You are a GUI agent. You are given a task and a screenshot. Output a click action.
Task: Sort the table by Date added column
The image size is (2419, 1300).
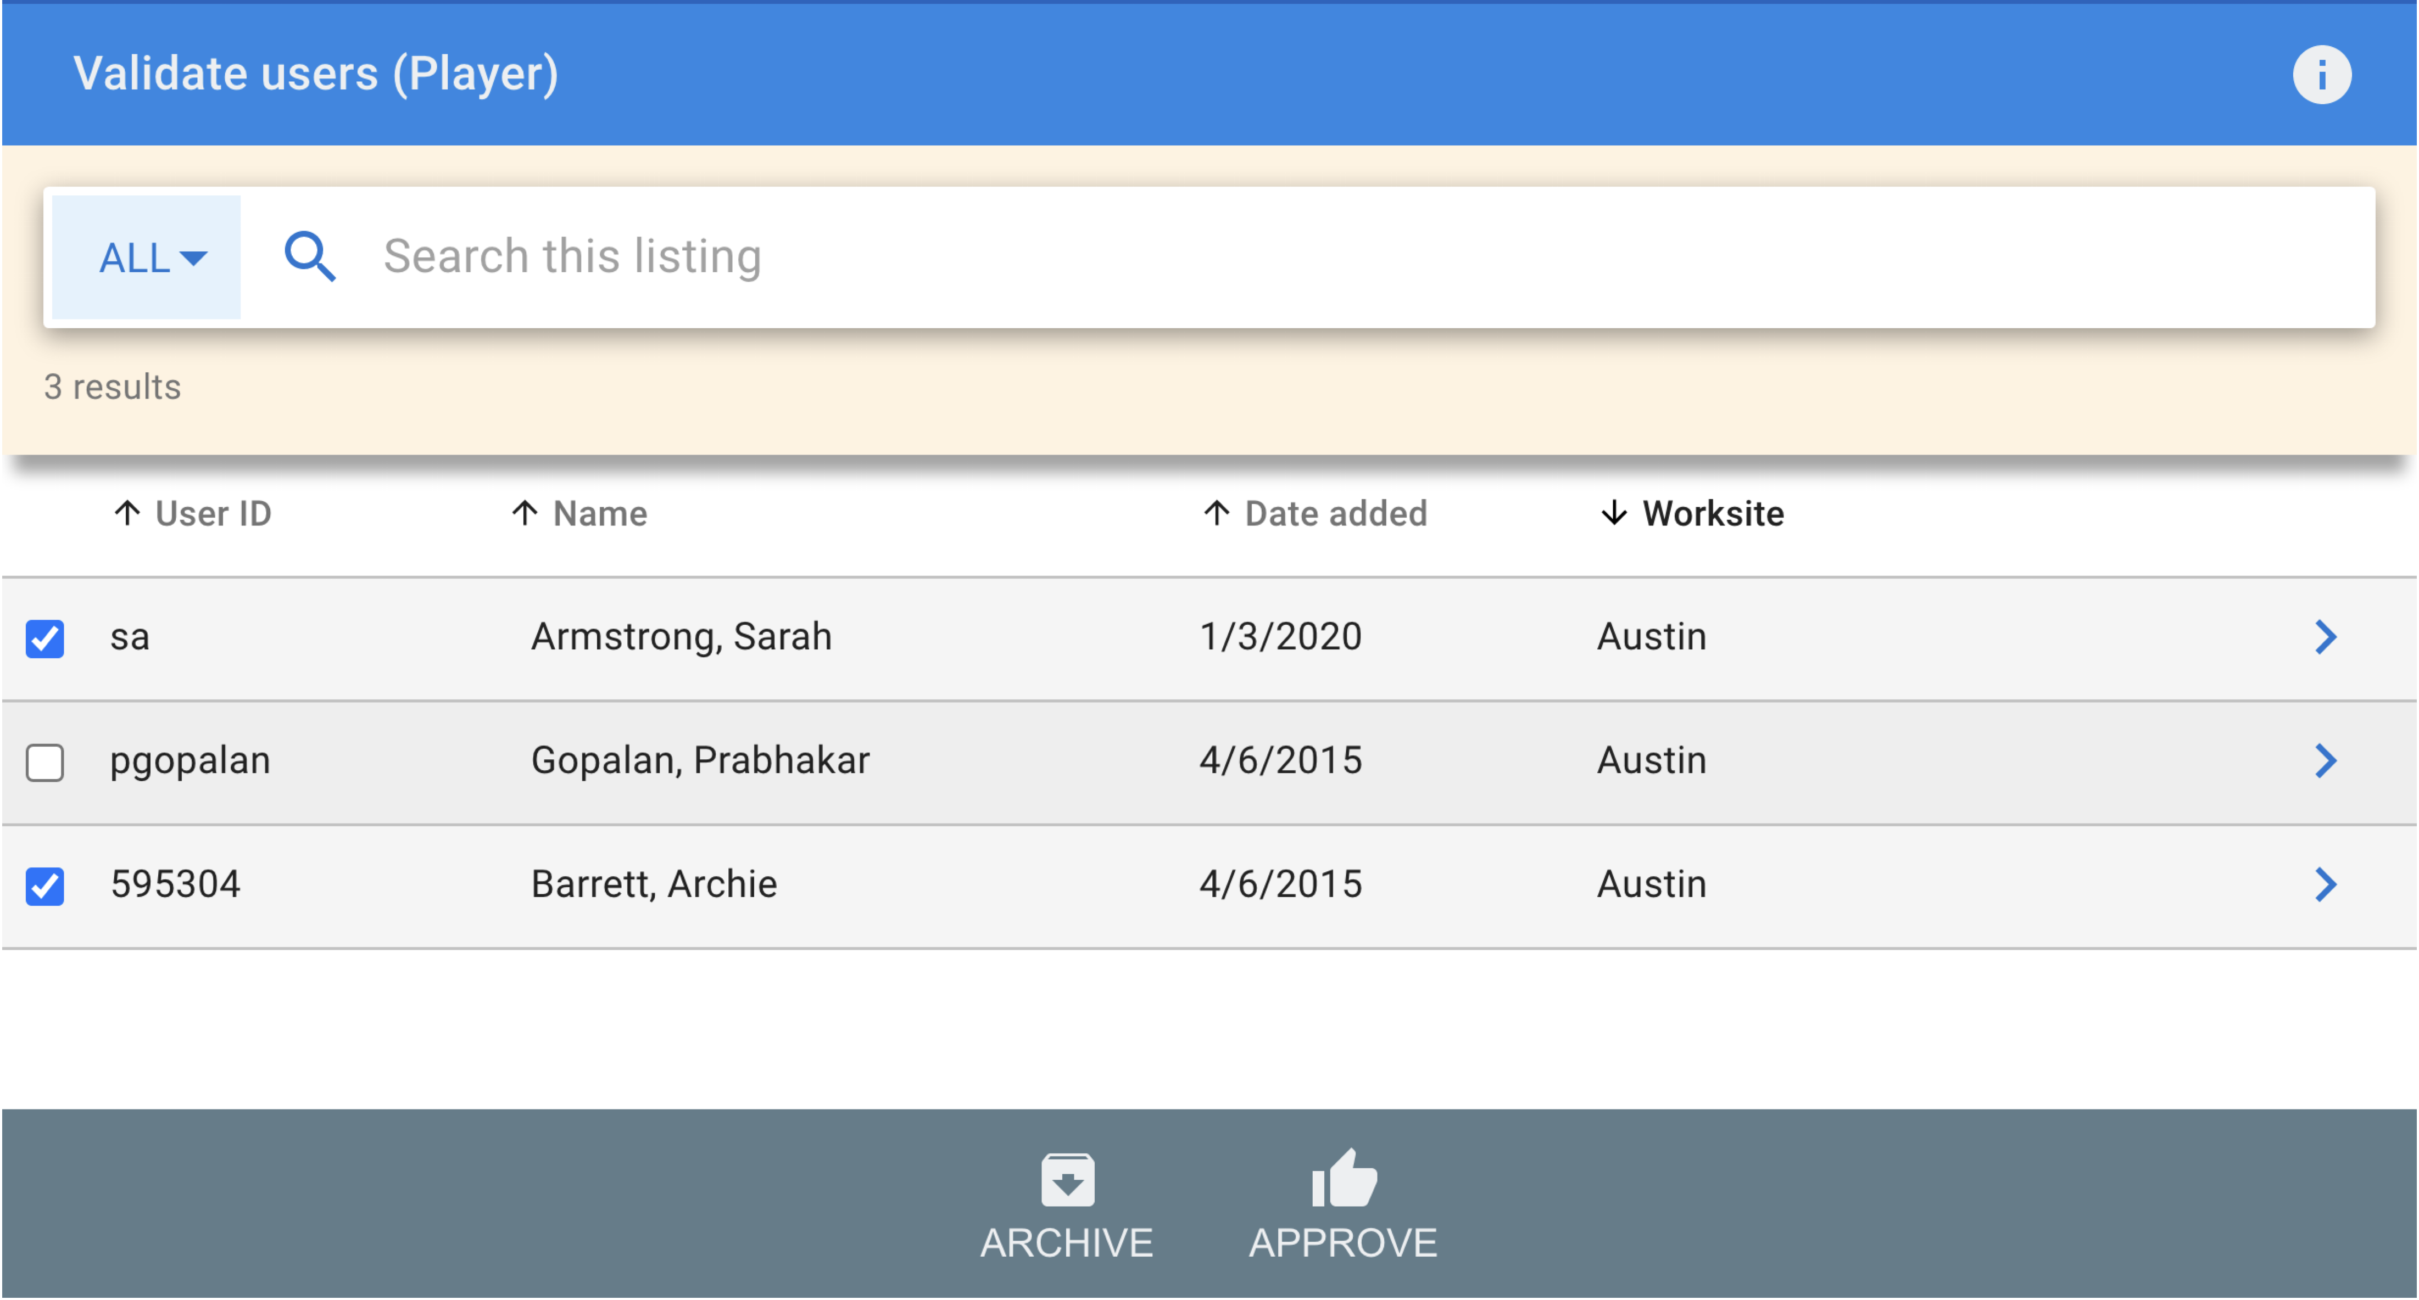point(1335,513)
